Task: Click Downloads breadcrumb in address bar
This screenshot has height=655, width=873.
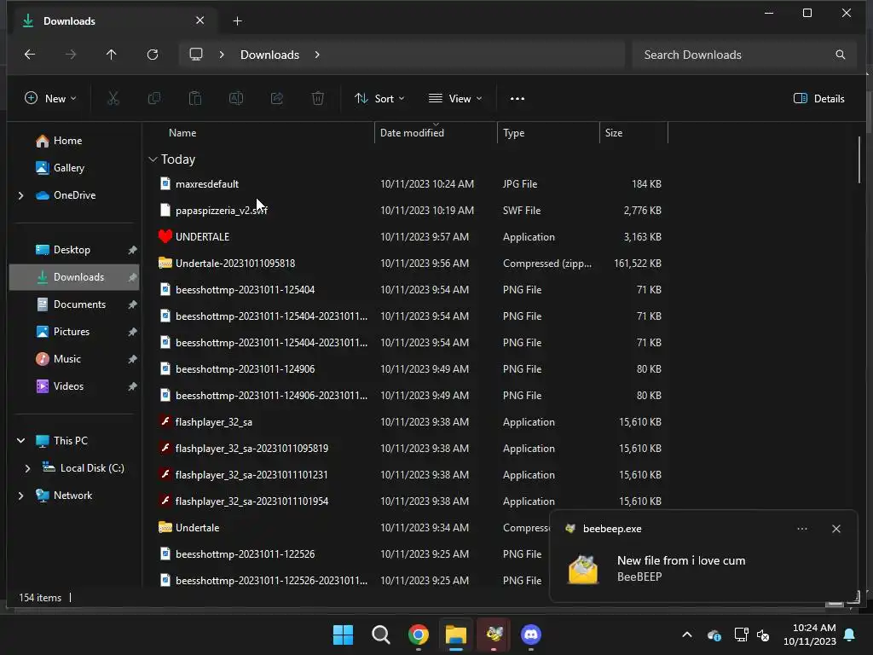Action: pos(270,55)
